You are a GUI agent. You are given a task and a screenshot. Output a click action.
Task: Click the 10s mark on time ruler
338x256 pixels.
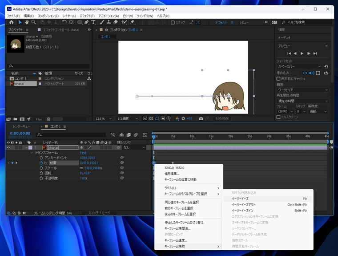(x=192, y=136)
